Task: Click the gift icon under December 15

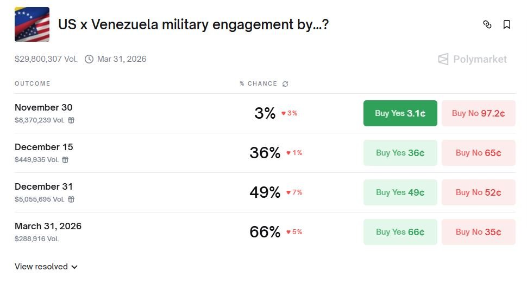Action: point(66,160)
